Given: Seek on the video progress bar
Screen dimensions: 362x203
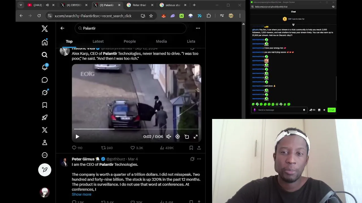Looking at the screenshot, I should 136,129.
